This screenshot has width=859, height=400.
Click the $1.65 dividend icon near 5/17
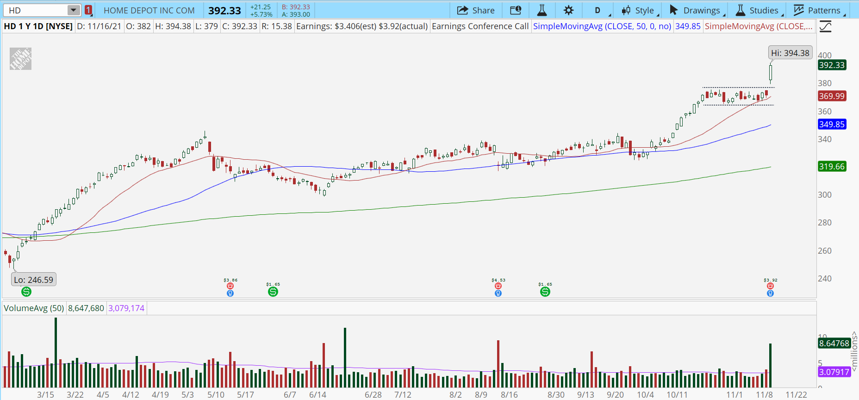(x=273, y=292)
